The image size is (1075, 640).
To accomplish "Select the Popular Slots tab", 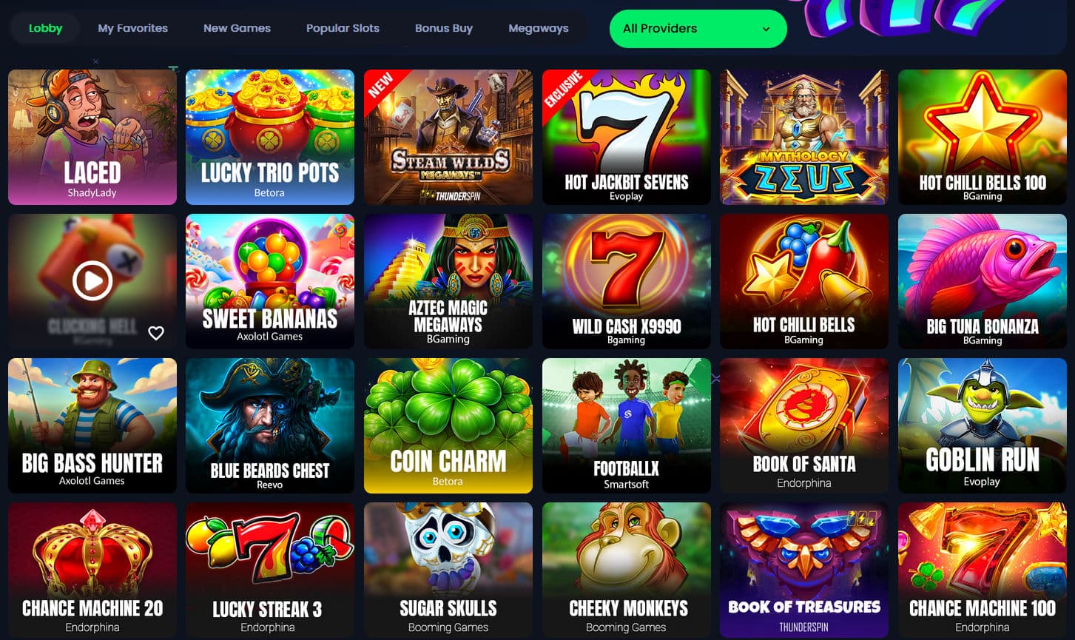I will click(343, 28).
